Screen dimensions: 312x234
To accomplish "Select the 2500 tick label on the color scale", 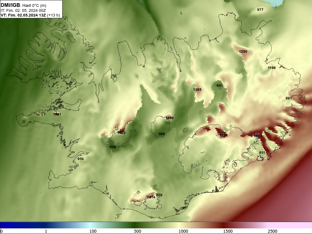I will tap(272, 231).
